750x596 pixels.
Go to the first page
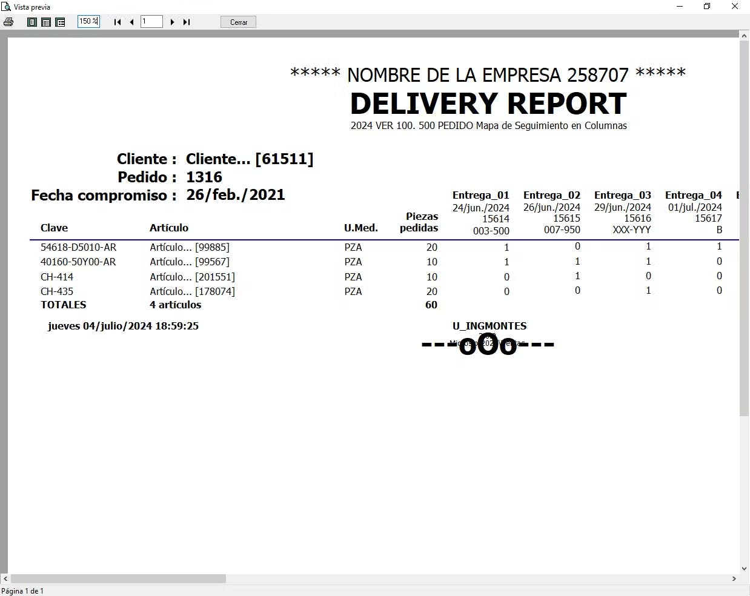(x=118, y=22)
